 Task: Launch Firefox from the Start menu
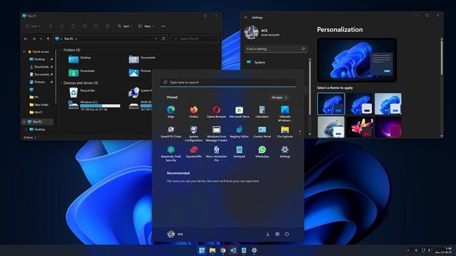coord(193,111)
